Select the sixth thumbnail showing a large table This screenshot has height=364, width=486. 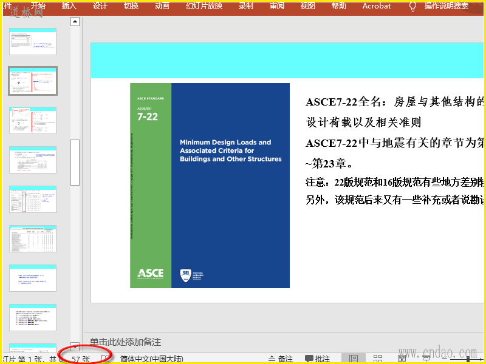click(x=33, y=238)
